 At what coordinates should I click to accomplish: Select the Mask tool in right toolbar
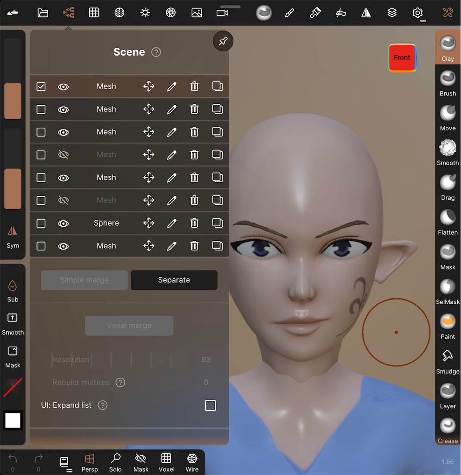click(448, 257)
